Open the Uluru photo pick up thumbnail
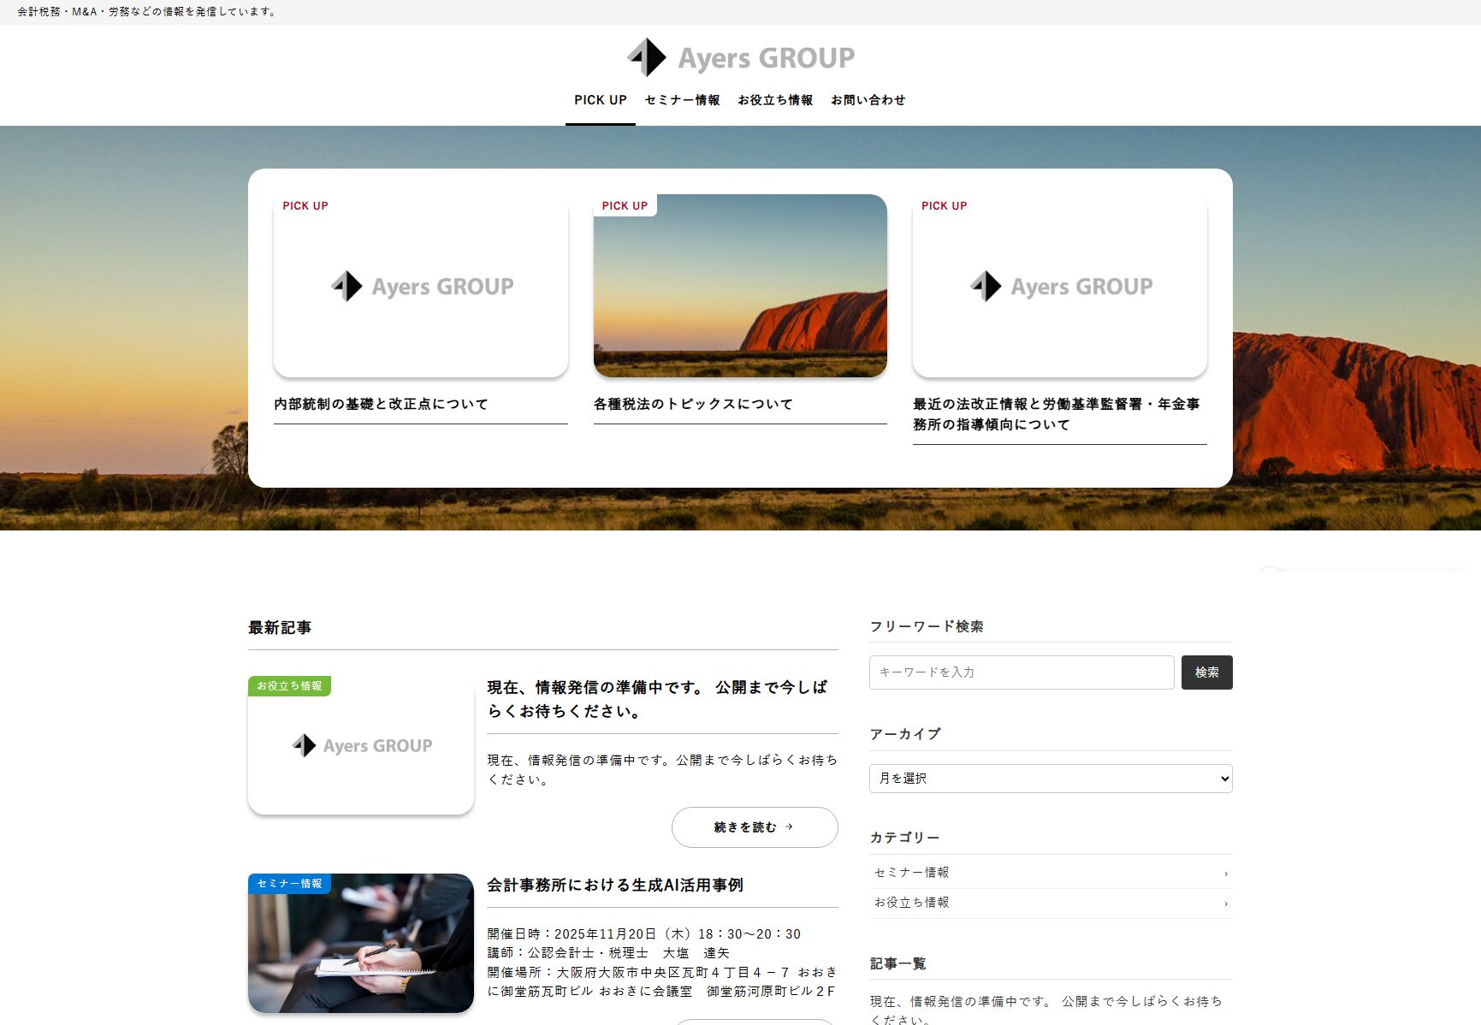The image size is (1481, 1025). click(x=740, y=287)
